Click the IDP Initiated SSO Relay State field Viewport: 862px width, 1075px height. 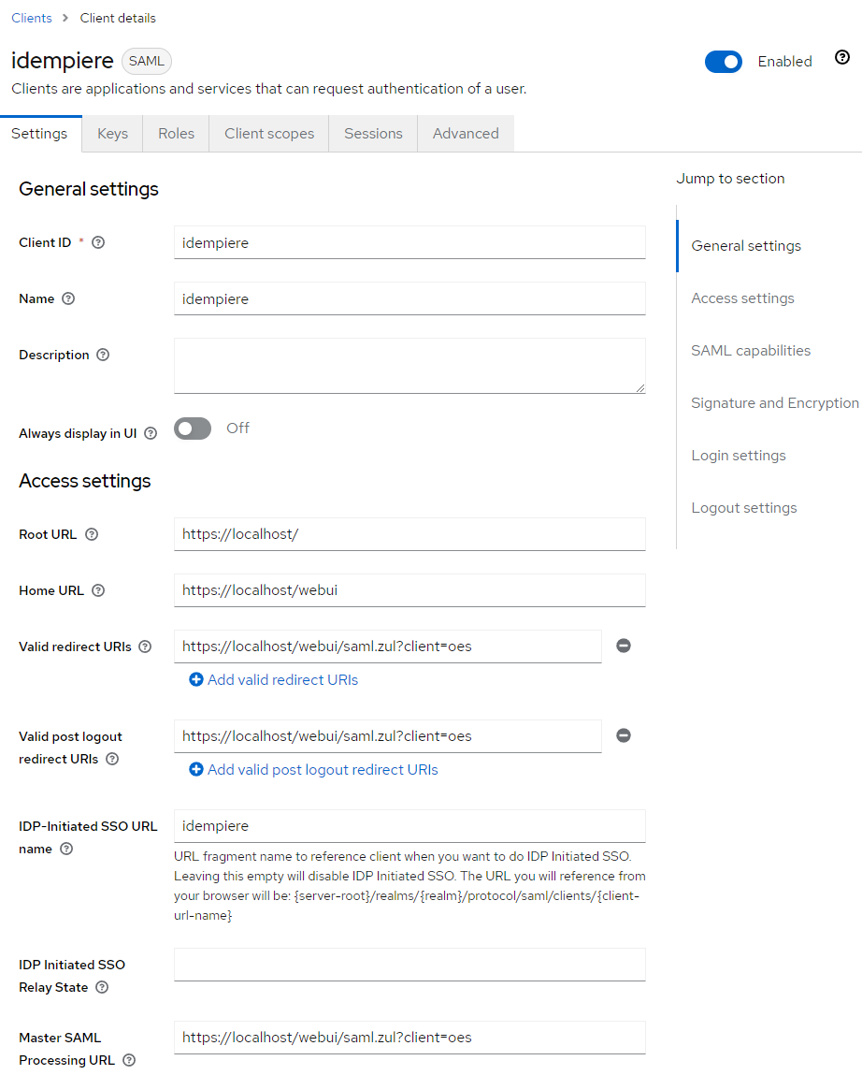pos(409,964)
